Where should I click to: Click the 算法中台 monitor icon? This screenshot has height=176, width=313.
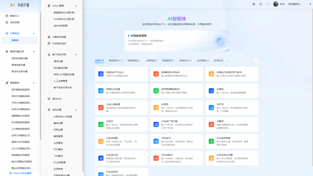49,99
